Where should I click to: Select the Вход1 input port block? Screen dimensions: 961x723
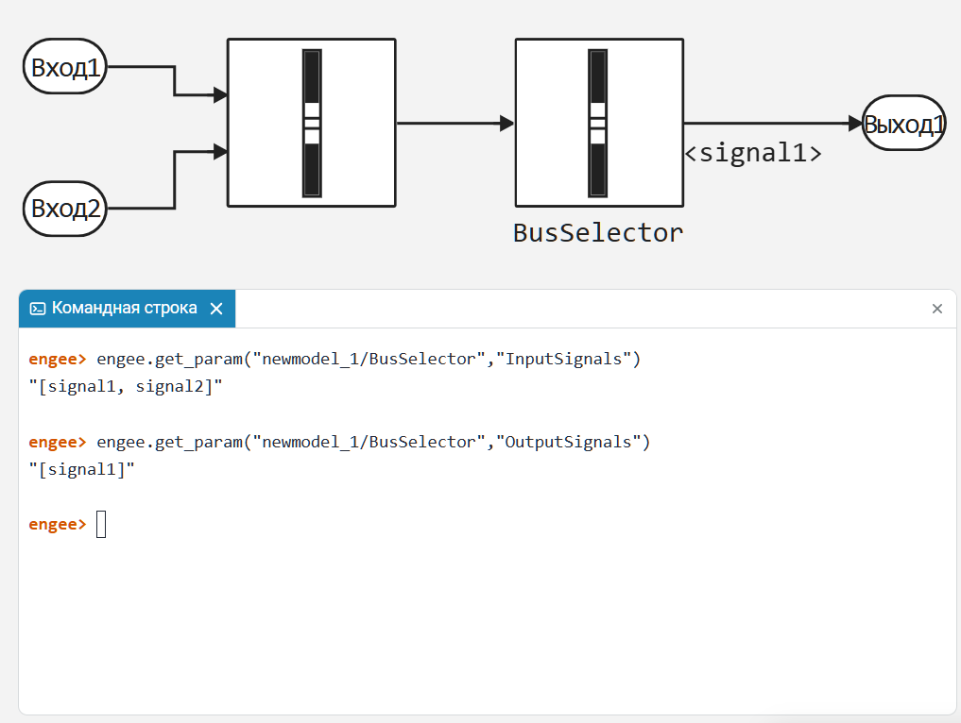click(64, 67)
